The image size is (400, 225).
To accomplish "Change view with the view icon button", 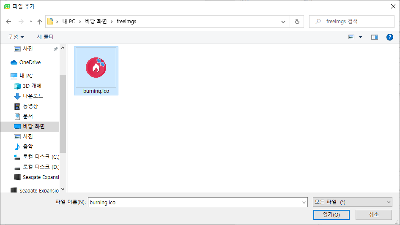I will point(351,37).
